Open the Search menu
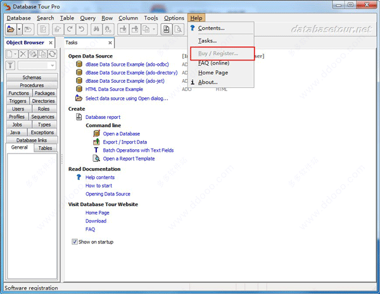380x294 pixels. [x=46, y=18]
